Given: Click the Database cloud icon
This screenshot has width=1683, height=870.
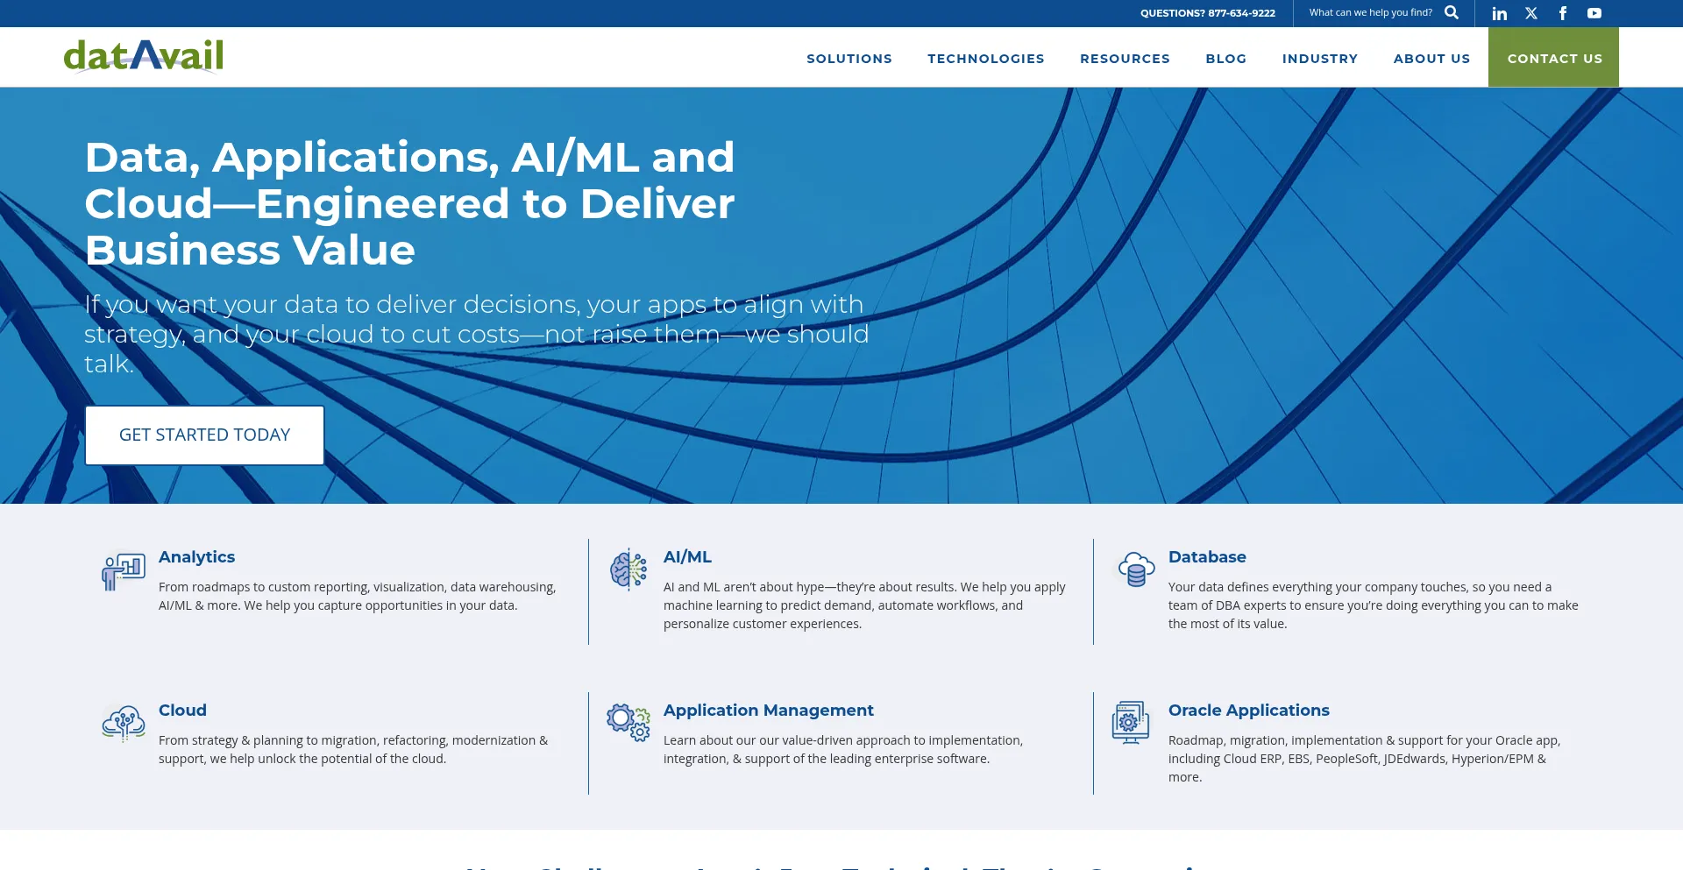Looking at the screenshot, I should click(1136, 569).
